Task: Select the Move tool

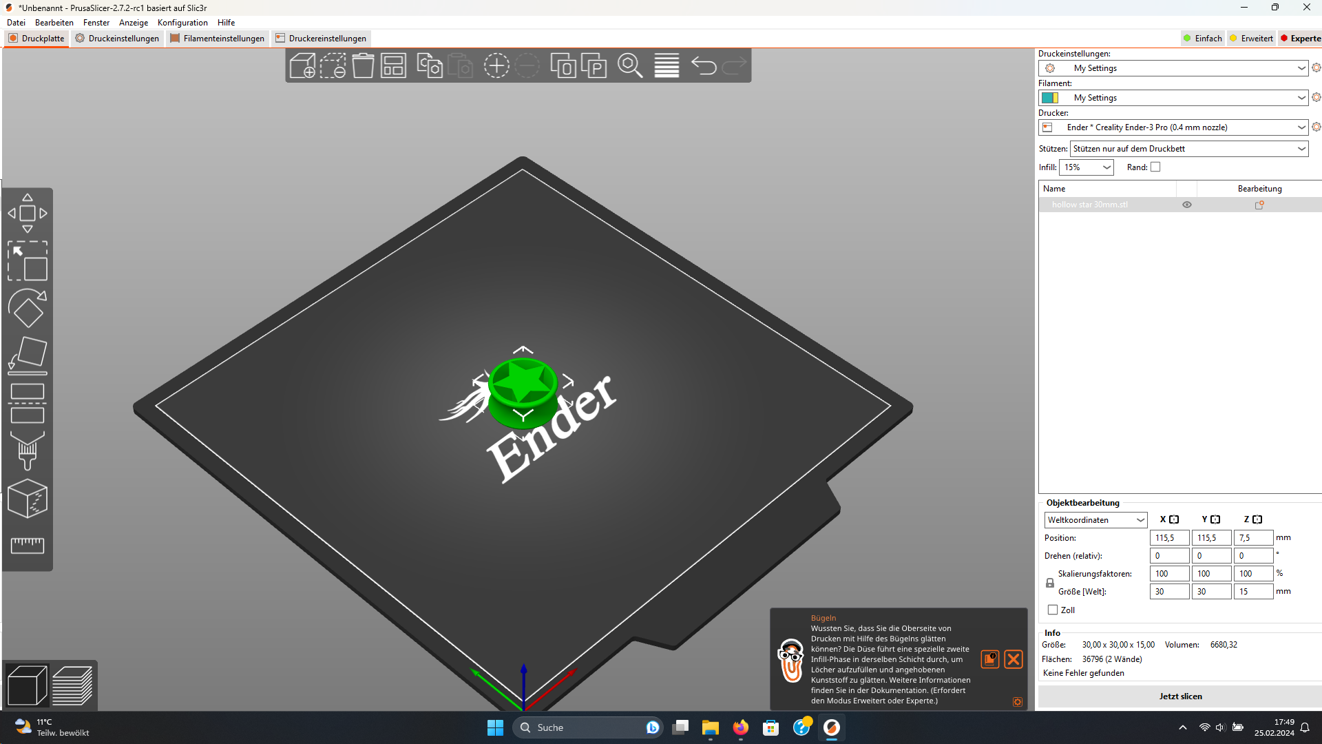Action: point(28,213)
